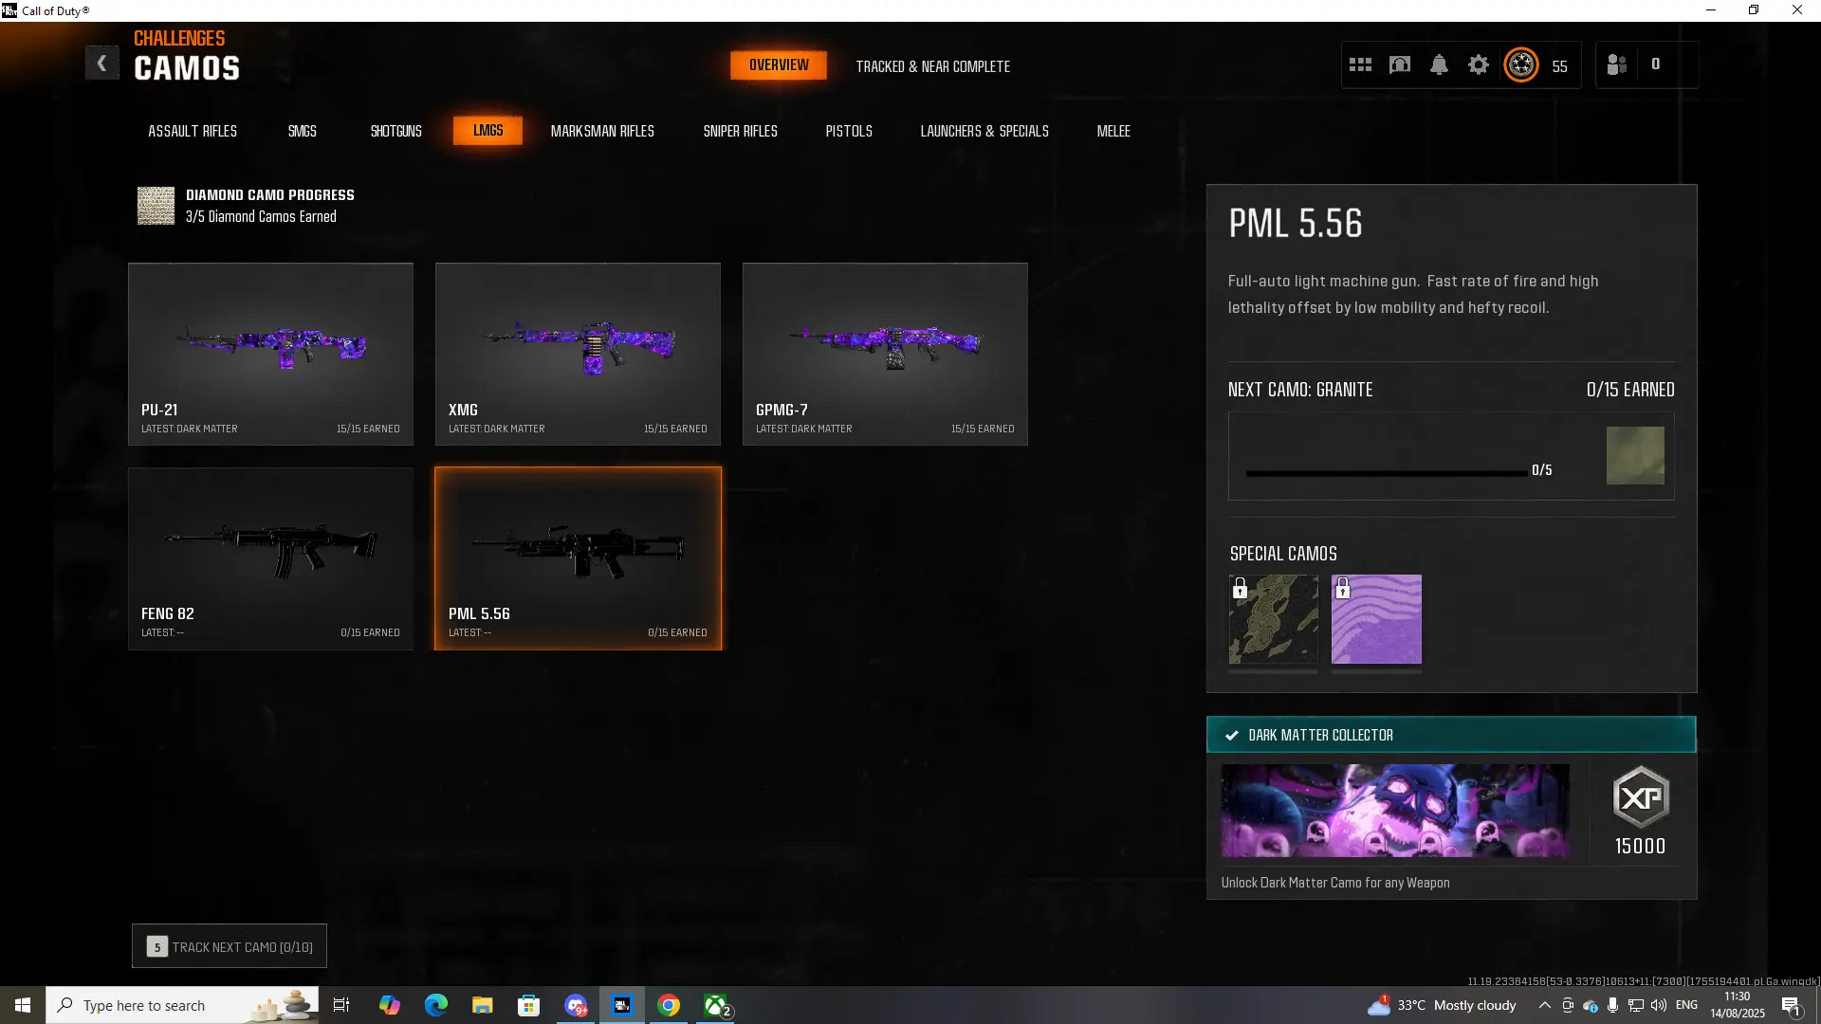1821x1024 pixels.
Task: Click the Dark Matter Collector calling card image
Action: [x=1394, y=811]
